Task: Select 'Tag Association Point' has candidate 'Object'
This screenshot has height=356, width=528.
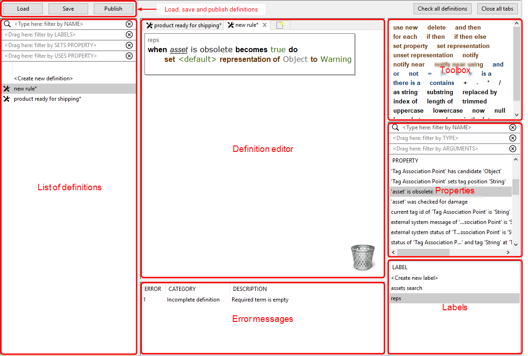Action: click(x=450, y=171)
